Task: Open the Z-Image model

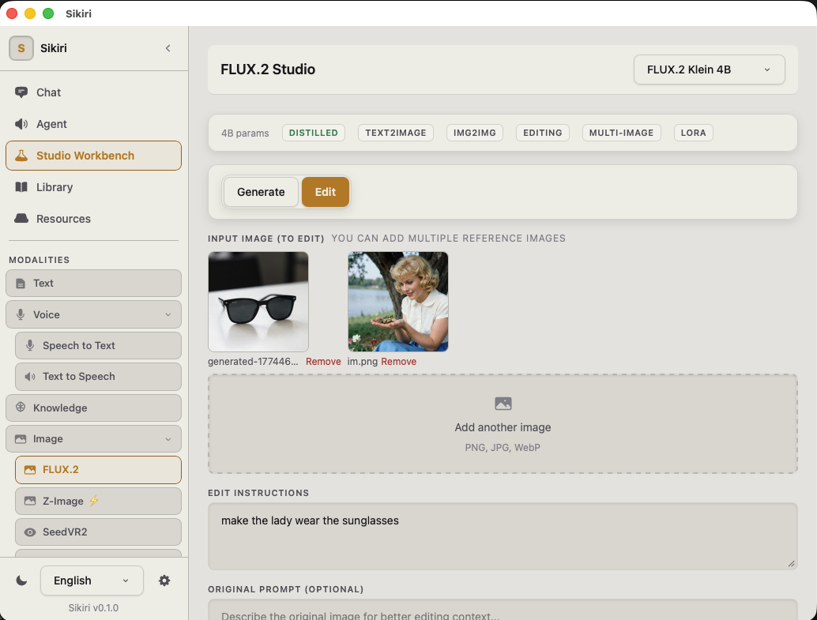Action: (x=99, y=502)
